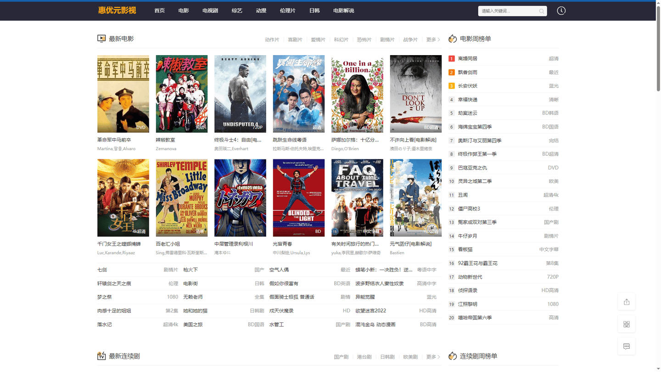The image size is (661, 372).
Task: Filter by 恐怖片 category
Action: [x=364, y=40]
